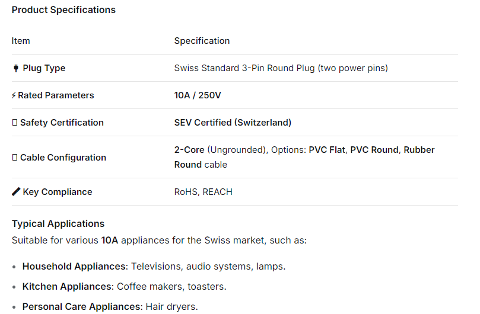Click the bullet before Household Appliances
The width and height of the screenshot is (480, 314).
coord(14,267)
